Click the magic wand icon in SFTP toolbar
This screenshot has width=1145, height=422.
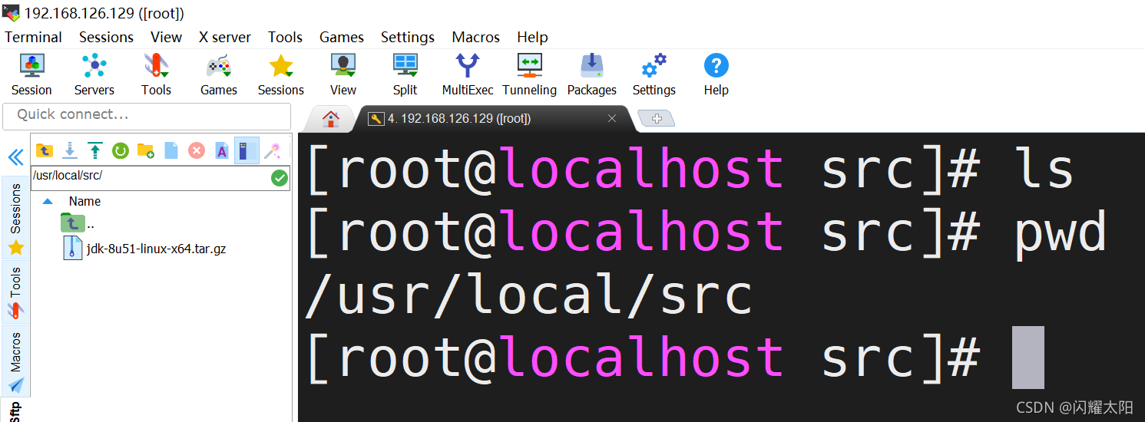tap(273, 150)
